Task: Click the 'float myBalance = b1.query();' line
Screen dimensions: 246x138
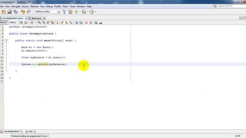Action: [x=43, y=58]
